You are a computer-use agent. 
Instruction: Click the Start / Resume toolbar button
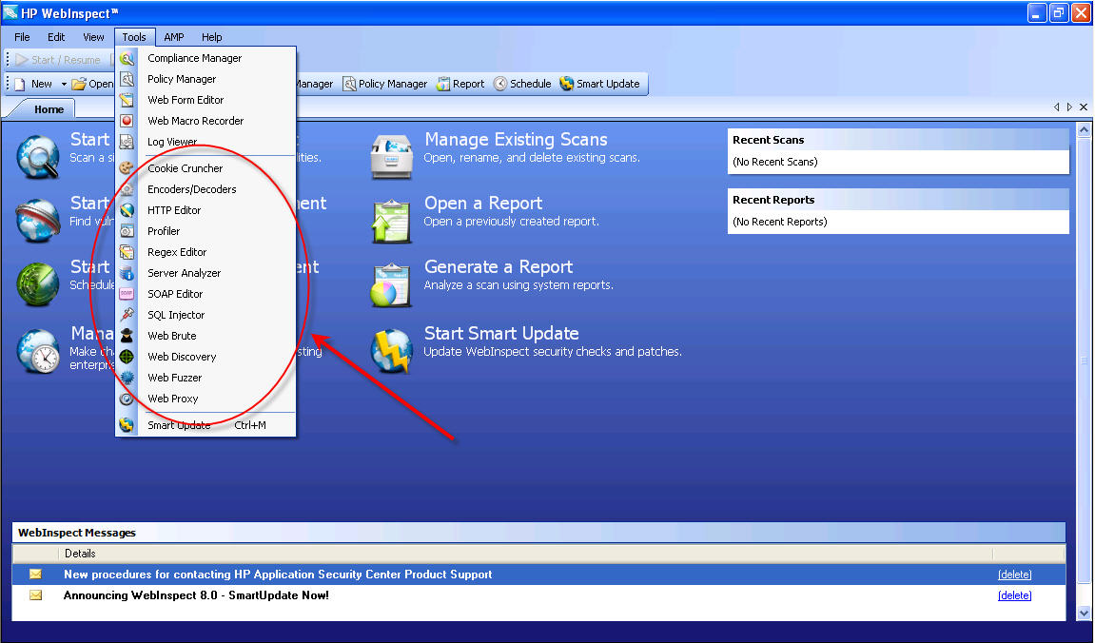(x=58, y=60)
